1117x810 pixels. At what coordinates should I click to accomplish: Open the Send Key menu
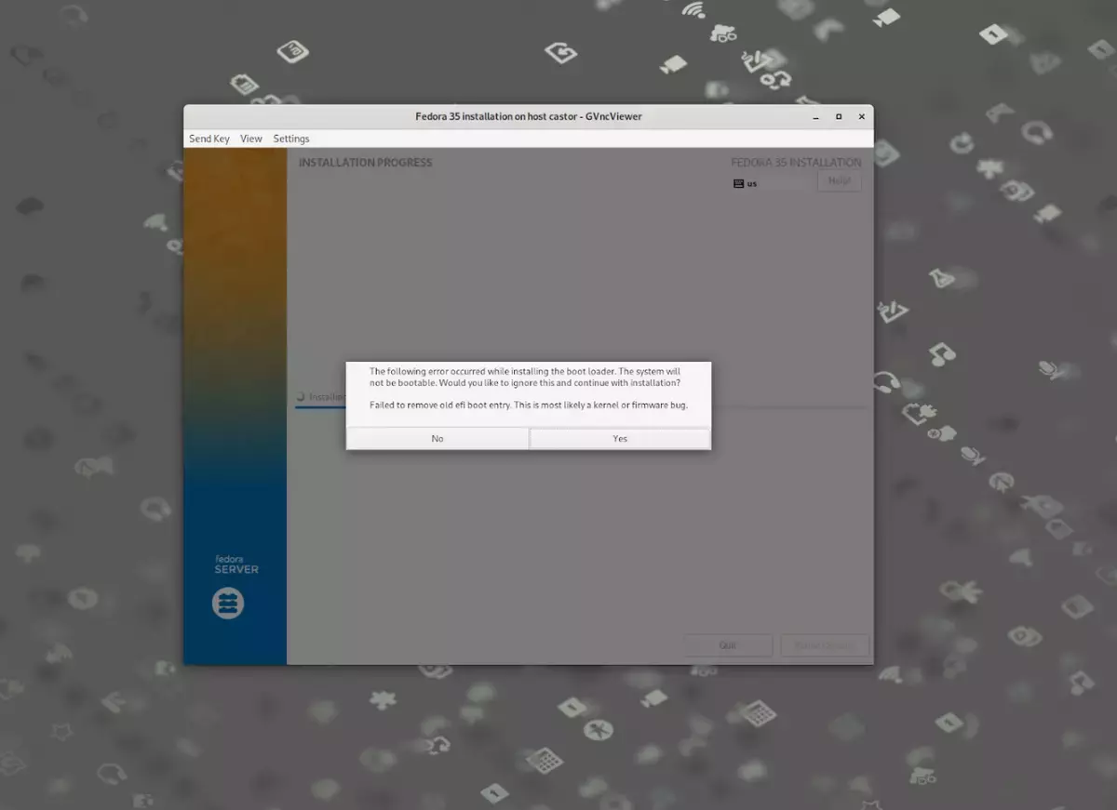tap(209, 139)
